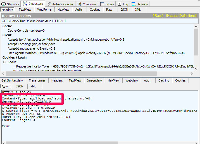Open the AutoResponder lightning tab

coord(60,4)
